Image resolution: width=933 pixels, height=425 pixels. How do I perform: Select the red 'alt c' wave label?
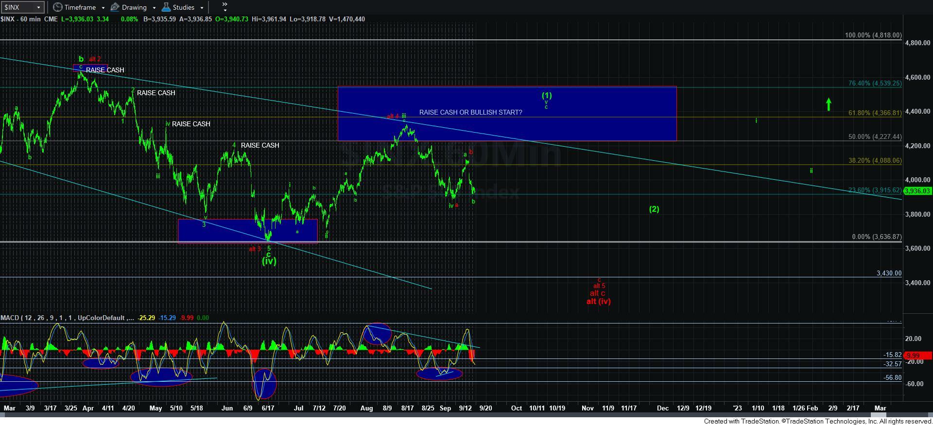597,293
